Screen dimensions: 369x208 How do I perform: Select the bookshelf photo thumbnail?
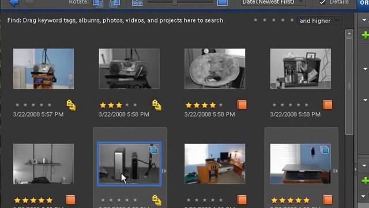coord(300,69)
